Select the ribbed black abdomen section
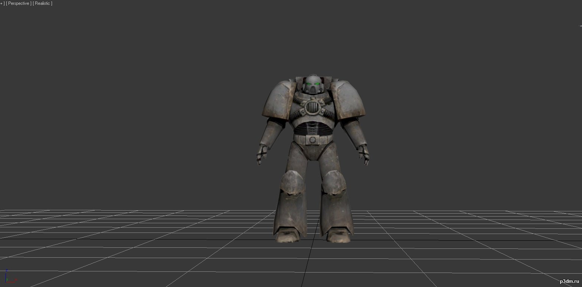The width and height of the screenshot is (582, 287). 312,128
